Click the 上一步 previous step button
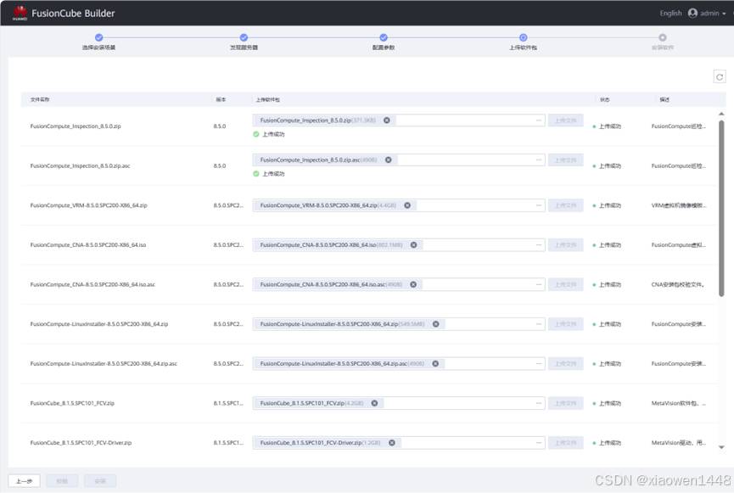 24,481
